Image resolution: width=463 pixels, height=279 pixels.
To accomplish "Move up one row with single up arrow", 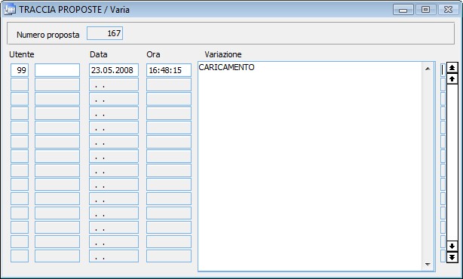I will point(452,79).
